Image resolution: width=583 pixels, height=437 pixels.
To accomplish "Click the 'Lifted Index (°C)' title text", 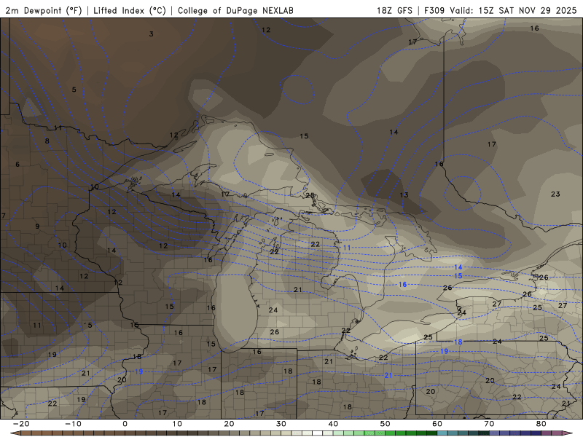I will 130,10.
